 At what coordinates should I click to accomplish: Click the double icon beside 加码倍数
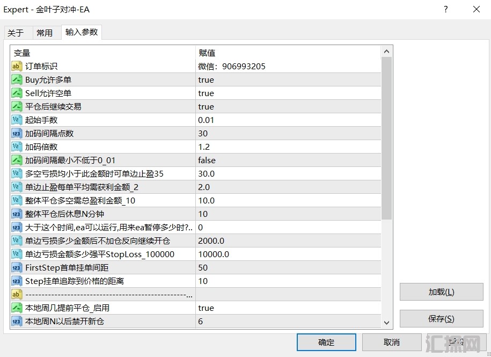(x=17, y=147)
